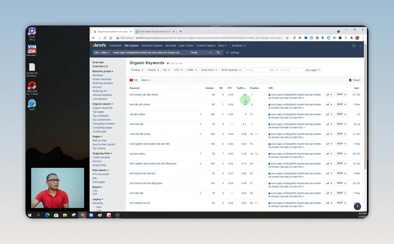Reload the browser page

pyautogui.click(x=105, y=38)
